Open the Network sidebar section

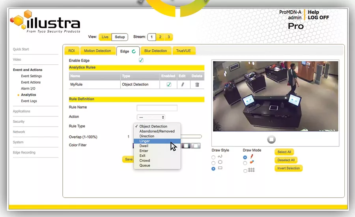[19, 132]
